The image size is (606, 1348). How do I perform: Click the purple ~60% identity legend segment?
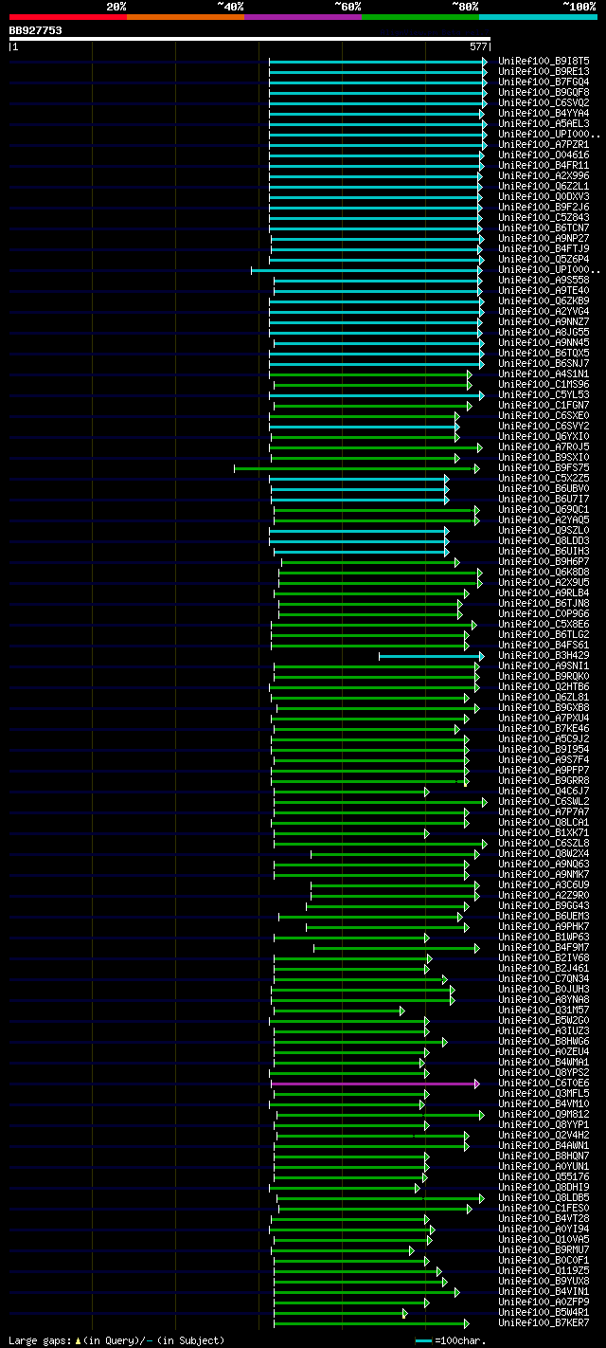(303, 16)
